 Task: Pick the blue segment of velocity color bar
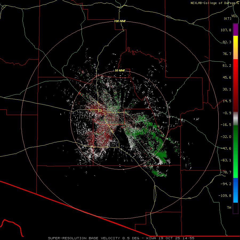pyautogui.click(x=235, y=190)
